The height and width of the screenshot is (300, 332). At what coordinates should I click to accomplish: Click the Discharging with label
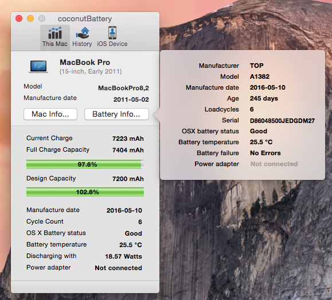(52, 256)
